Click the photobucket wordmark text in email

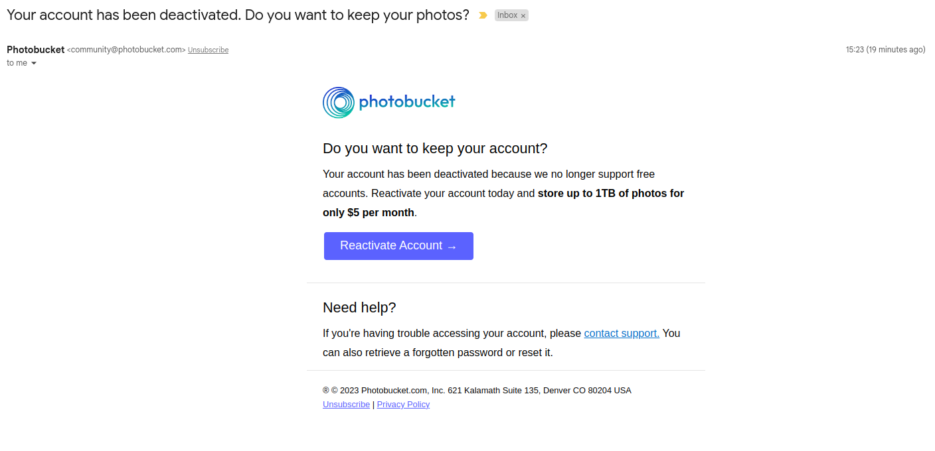407,102
